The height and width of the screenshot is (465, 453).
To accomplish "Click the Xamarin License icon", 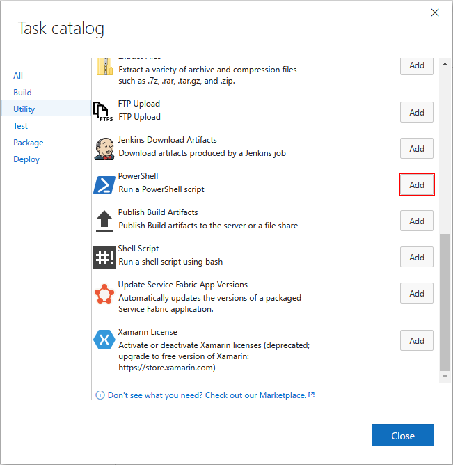I will pyautogui.click(x=104, y=340).
